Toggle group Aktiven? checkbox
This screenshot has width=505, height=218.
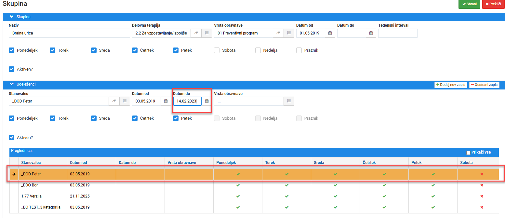[x=11, y=69]
